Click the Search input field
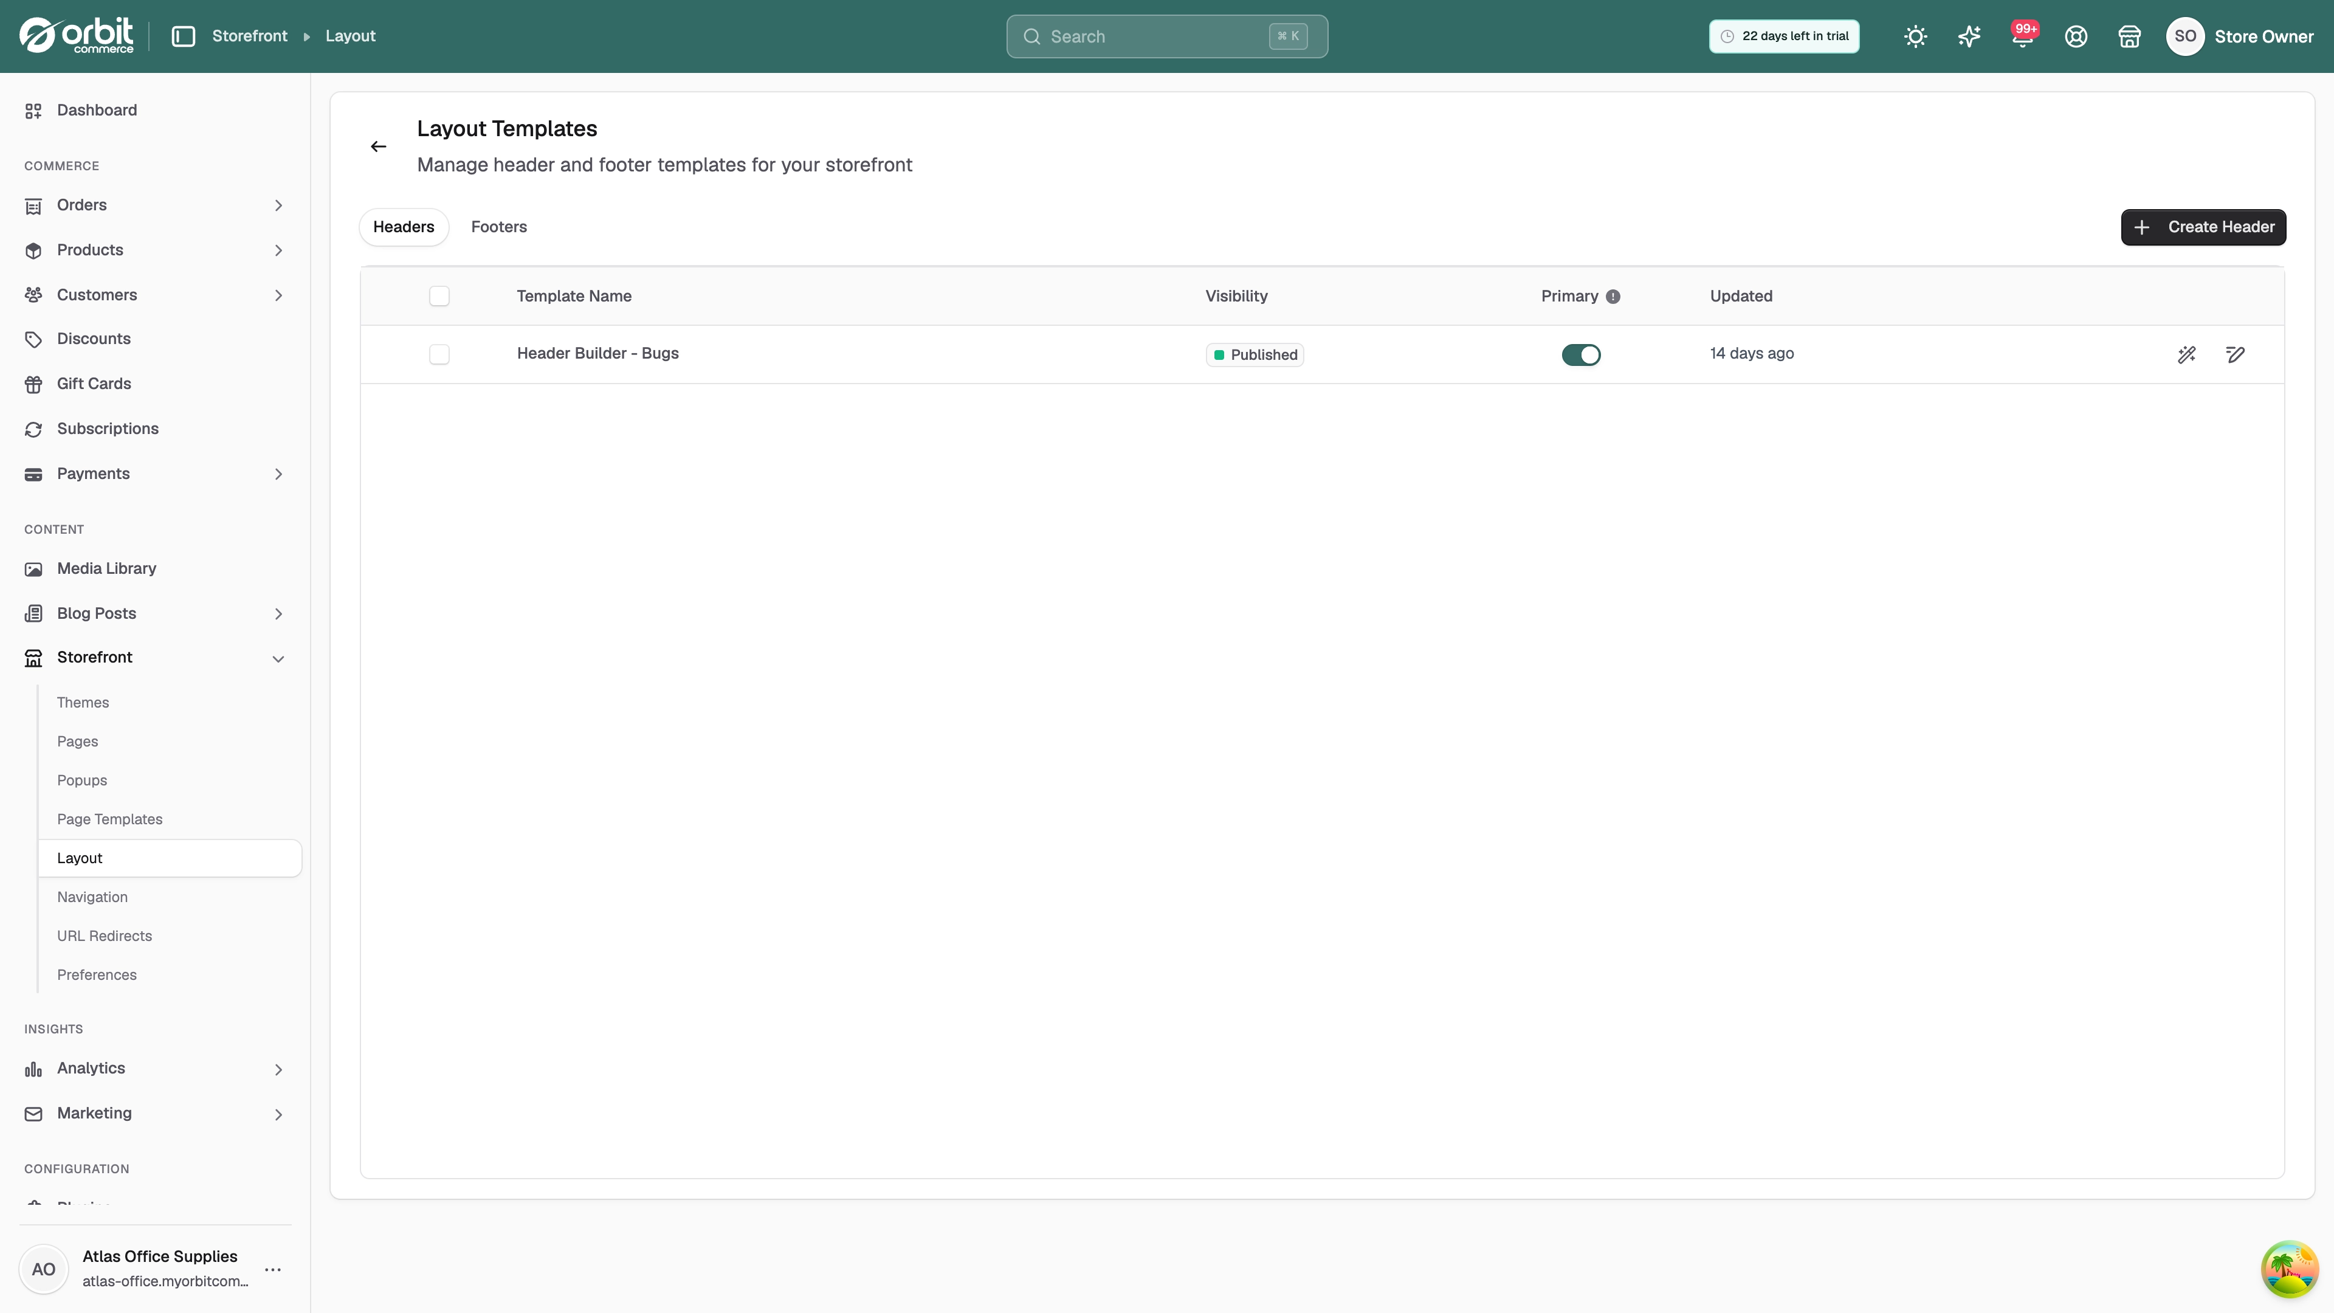Image resolution: width=2334 pixels, height=1313 pixels. [x=1166, y=36]
